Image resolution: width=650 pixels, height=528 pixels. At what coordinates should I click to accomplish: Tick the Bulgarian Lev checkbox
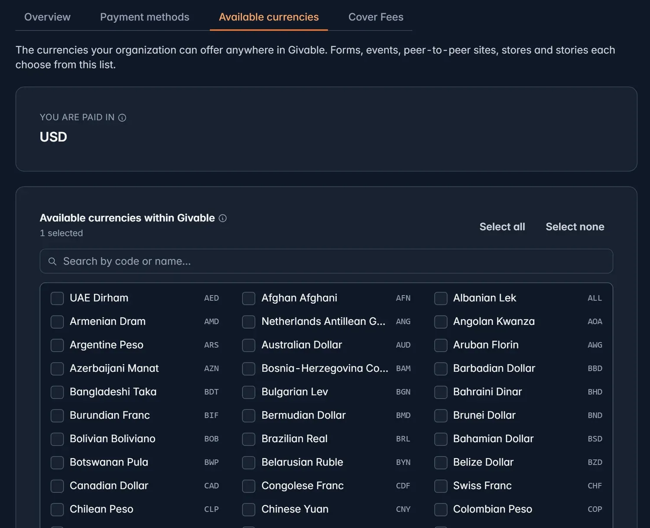pos(249,392)
